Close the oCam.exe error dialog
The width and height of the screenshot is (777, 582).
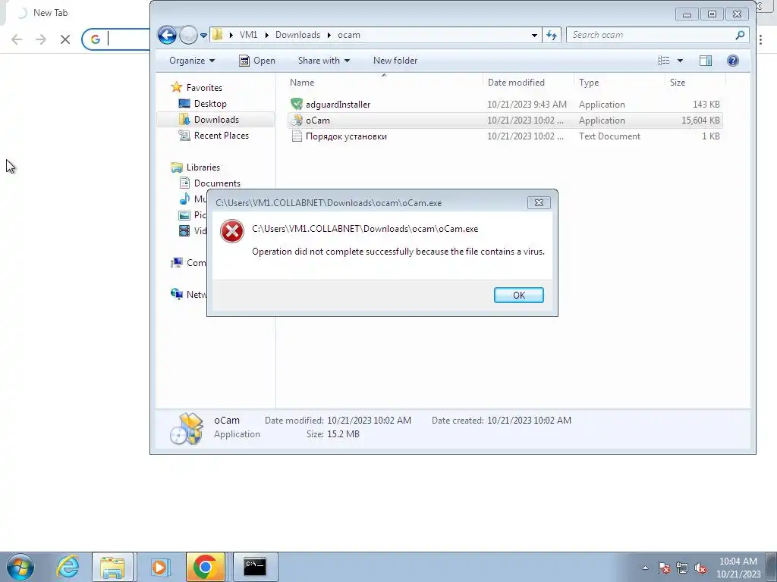tap(539, 202)
